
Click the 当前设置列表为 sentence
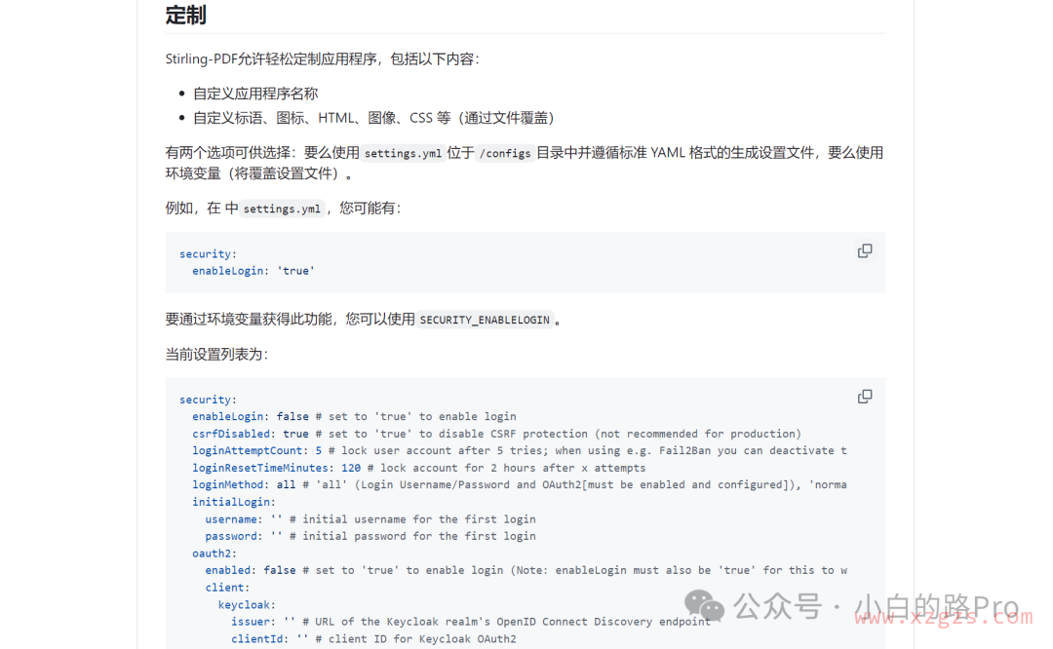pos(216,354)
